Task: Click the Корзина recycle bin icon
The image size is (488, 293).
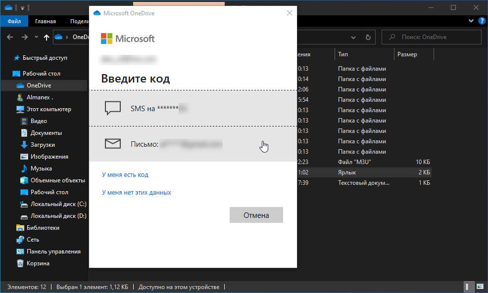Action: tap(20, 263)
